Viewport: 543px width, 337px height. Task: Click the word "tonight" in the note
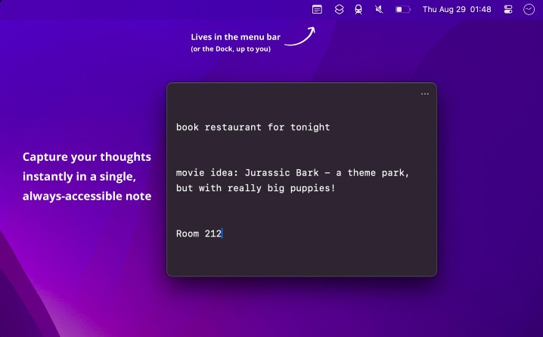click(x=310, y=128)
